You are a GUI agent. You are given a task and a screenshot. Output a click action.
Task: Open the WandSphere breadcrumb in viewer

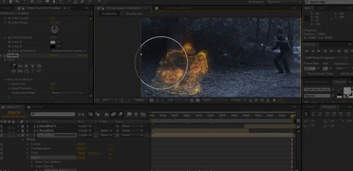134,14
